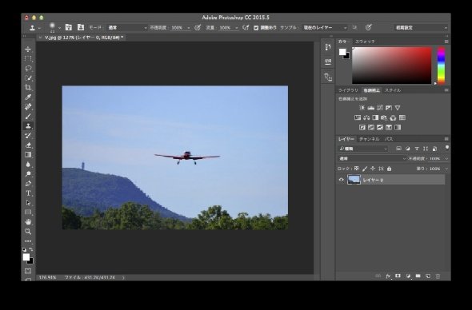The height and width of the screenshot is (310, 472).
Task: Select the Rectangular Marquee tool
Action: (28, 58)
